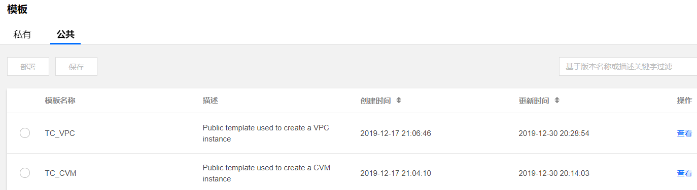
Task: Focus the version name keyword filter field
Action: [628, 67]
